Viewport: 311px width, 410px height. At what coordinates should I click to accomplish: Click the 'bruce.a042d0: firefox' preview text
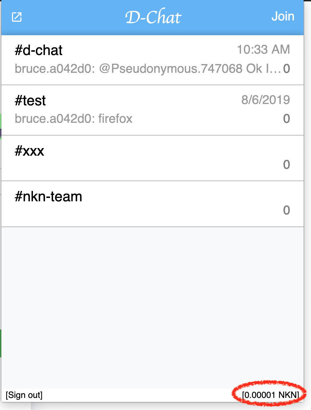[x=74, y=118]
